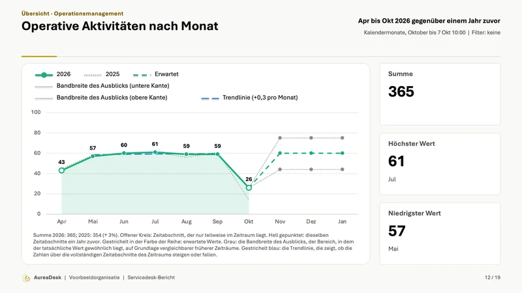Select the Jan expected value point
This screenshot has height=293, width=522.
[342, 153]
